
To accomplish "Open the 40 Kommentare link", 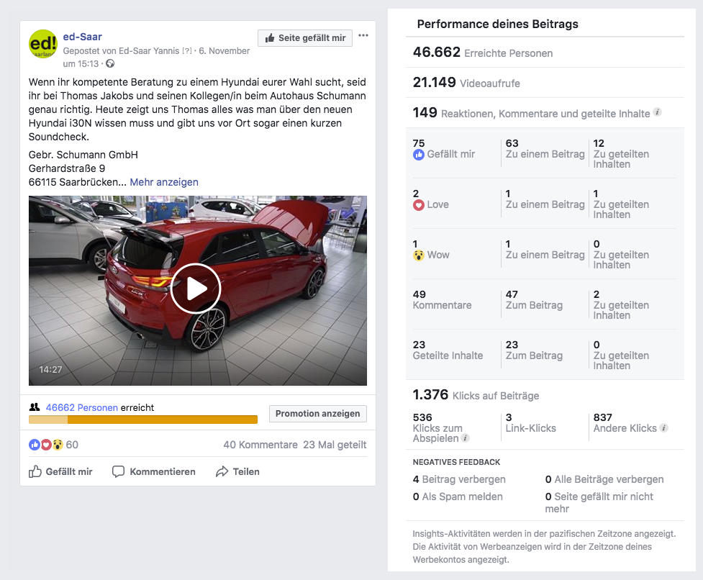I will tap(260, 445).
